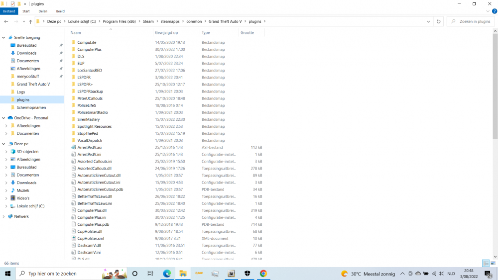
Task: Open the clock and date flyout
Action: tap(469, 274)
